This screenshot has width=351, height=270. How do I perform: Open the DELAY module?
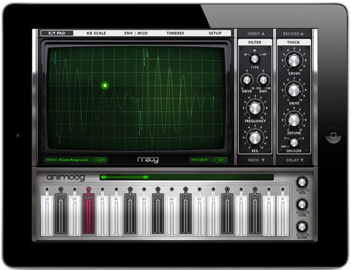pos(294,160)
